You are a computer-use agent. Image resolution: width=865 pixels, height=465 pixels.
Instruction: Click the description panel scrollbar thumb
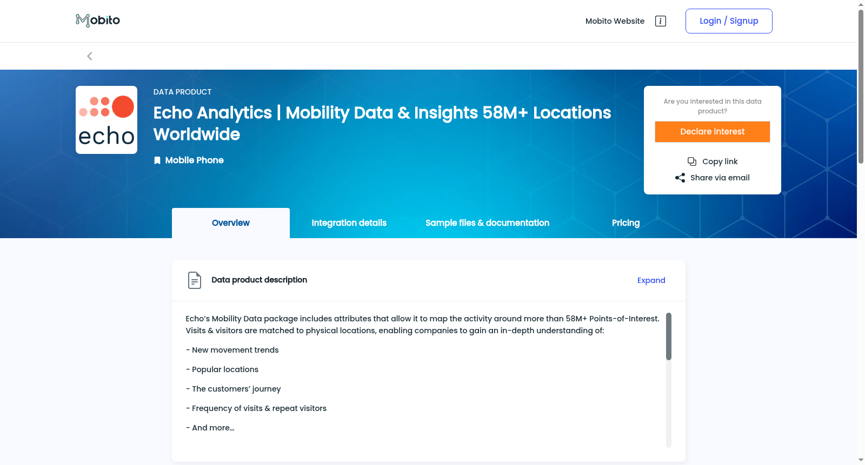[x=669, y=336]
